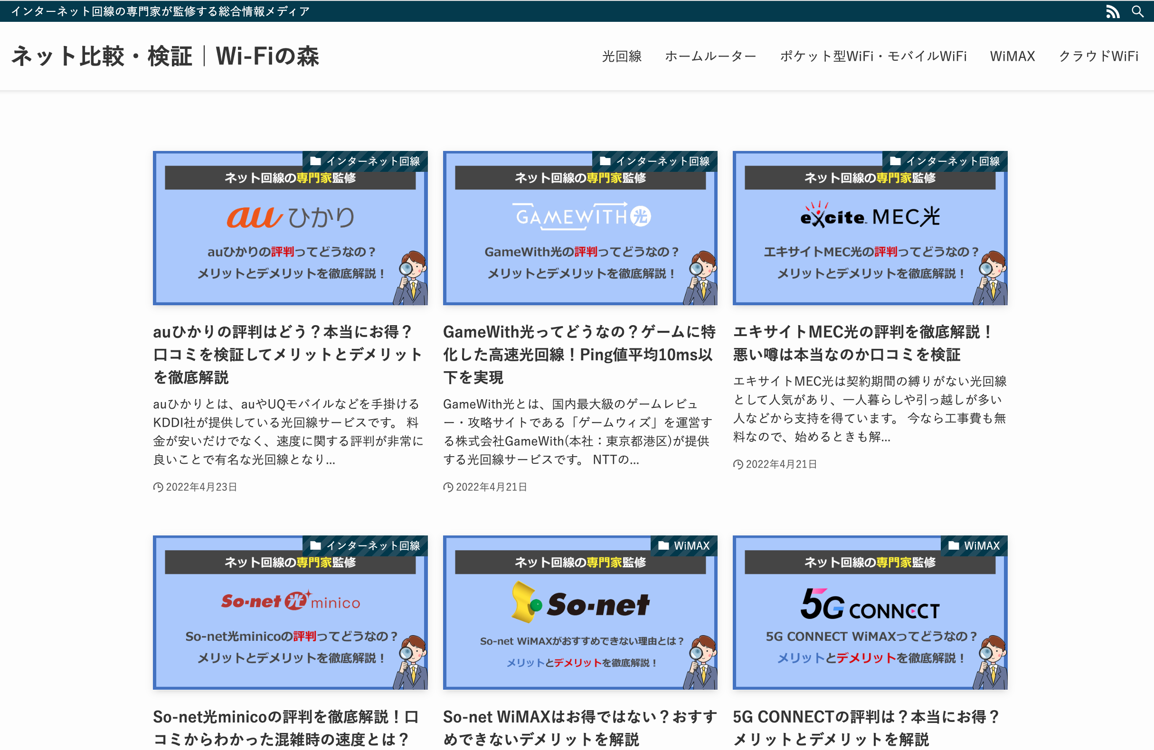Open the article title GameWith光ってどうなの？
This screenshot has width=1154, height=750.
[x=579, y=355]
